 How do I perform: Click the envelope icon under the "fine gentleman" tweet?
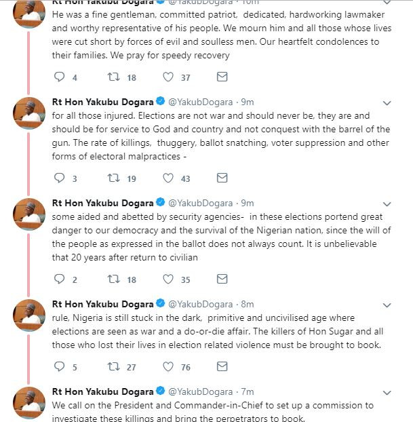coord(221,77)
